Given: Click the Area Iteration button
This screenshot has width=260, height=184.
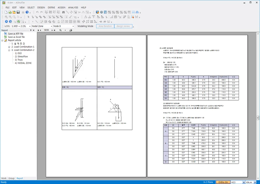Looking at the screenshot, I should pos(105,26).
